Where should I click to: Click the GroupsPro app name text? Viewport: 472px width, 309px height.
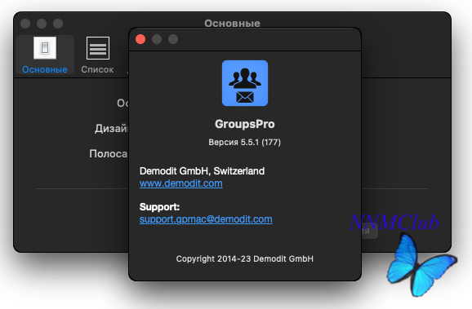pyautogui.click(x=245, y=124)
